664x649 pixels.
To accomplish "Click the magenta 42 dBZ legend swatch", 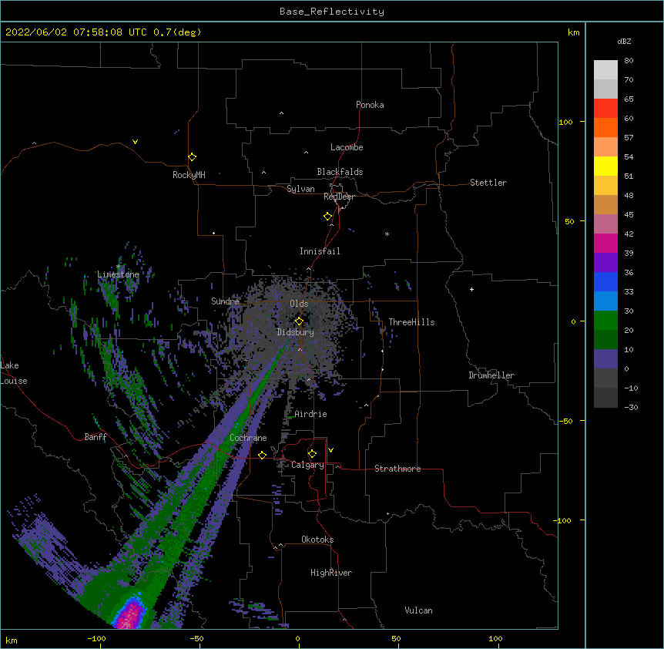I will 605,243.
